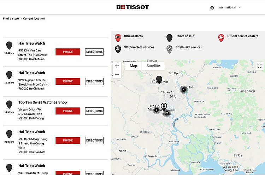Click the current location person marker

click(x=164, y=106)
